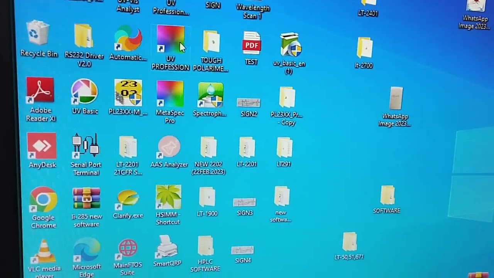Select the LT-2401 label at the top
The height and width of the screenshot is (278, 494).
tap(367, 13)
